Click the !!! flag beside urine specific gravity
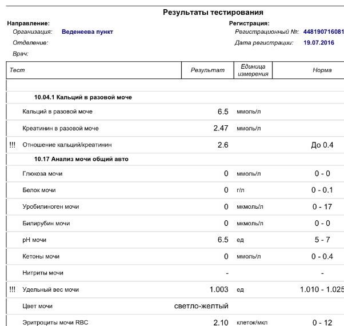This screenshot has width=344, height=326. 13,290
